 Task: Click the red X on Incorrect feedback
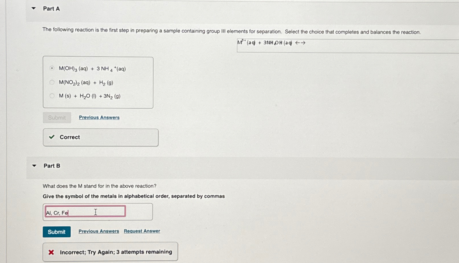click(51, 252)
